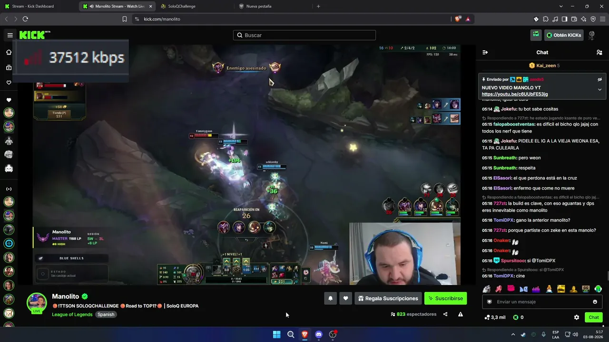
Task: Select the Manolito Stream tab
Action: point(117,6)
